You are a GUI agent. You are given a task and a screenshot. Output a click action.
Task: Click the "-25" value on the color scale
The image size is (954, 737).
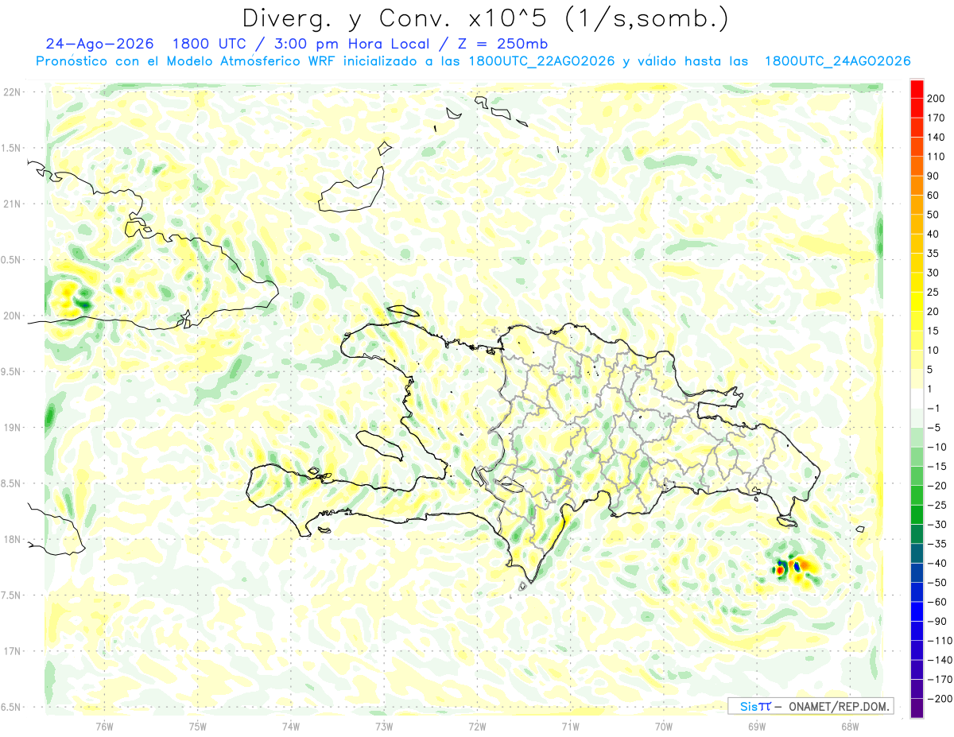point(938,506)
